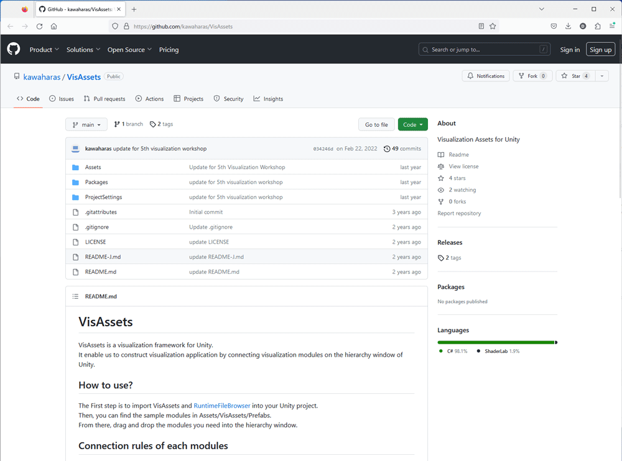Open the README-J.md file
The image size is (622, 461).
click(x=103, y=257)
